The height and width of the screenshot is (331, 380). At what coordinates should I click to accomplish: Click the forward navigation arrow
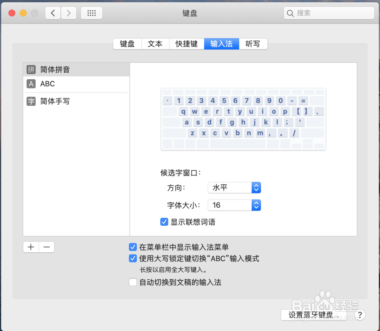point(68,13)
